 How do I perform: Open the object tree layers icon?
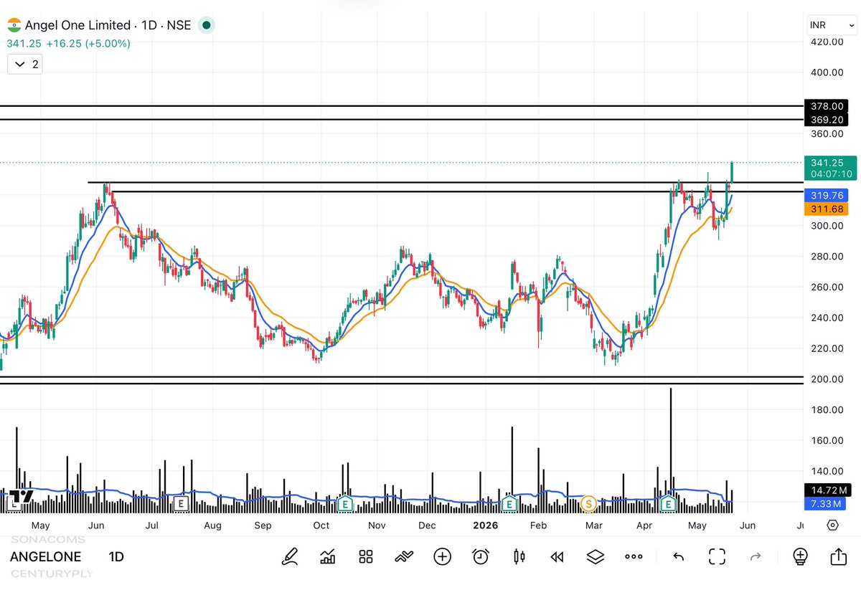(x=595, y=556)
